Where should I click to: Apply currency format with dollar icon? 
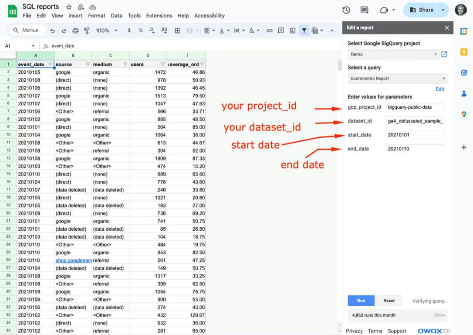(x=129, y=31)
